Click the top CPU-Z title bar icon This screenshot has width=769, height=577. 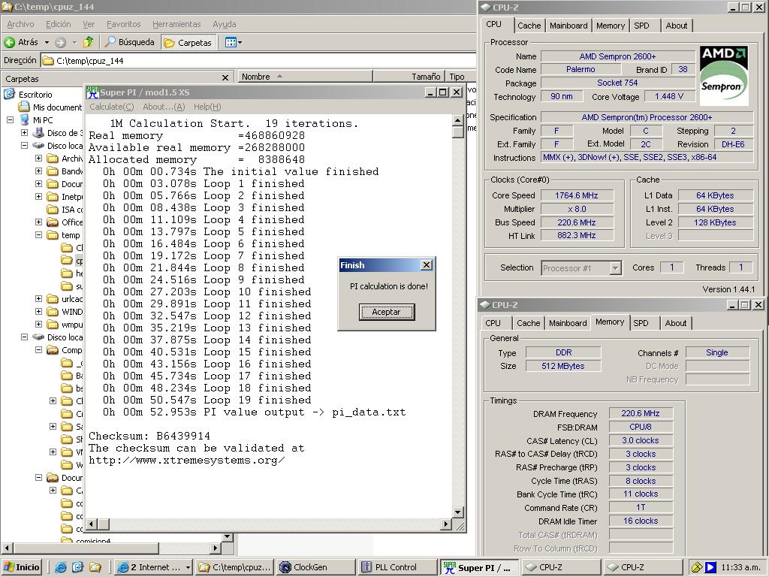click(x=485, y=7)
